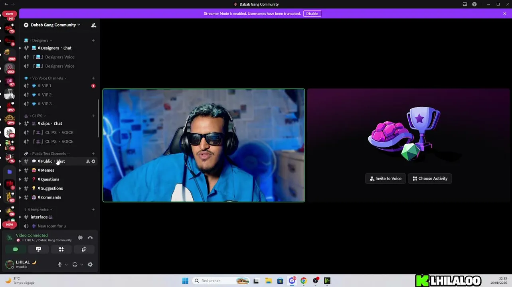Open the clips Chat text channel
The image size is (512, 287).
point(59,124)
